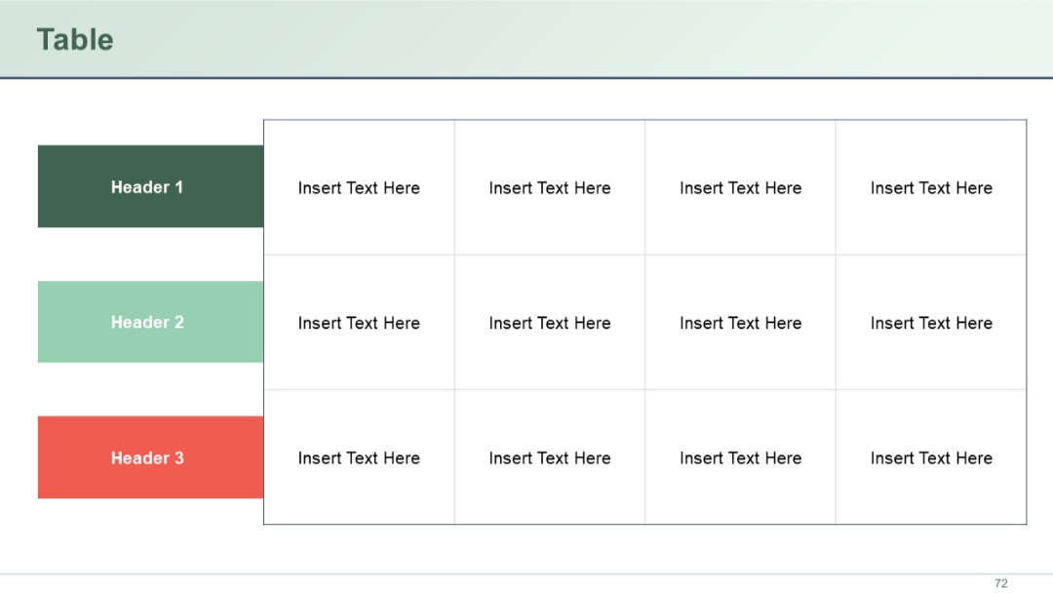Select the first cell in Header 1 row
The width and height of the screenshot is (1053, 593).
click(x=357, y=187)
